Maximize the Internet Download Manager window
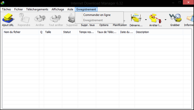The height and width of the screenshot is (110, 194). [180, 2]
